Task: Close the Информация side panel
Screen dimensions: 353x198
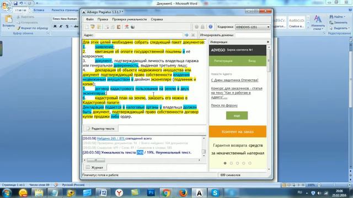Action: (x=268, y=42)
